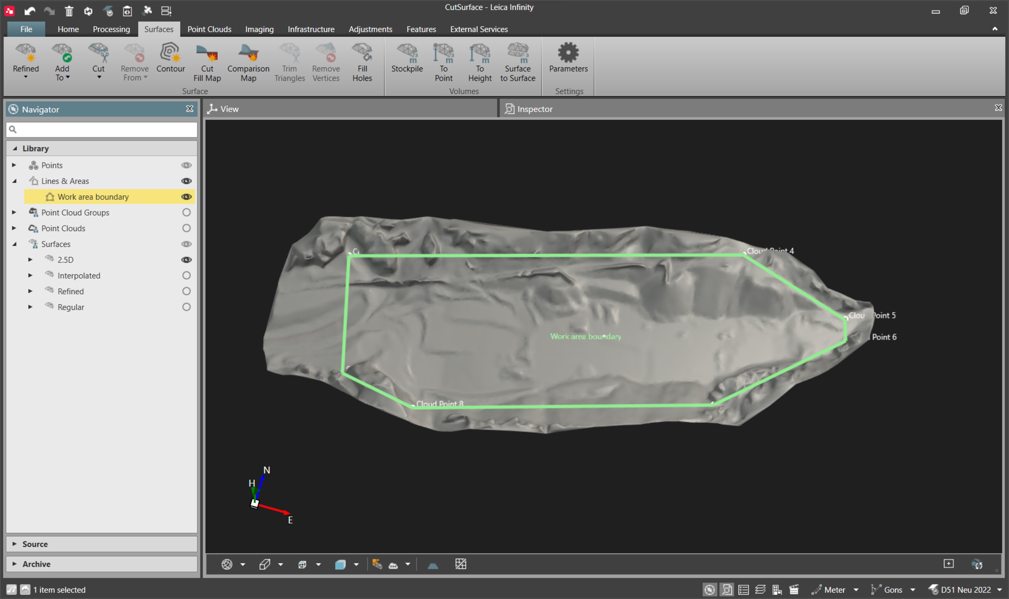The height and width of the screenshot is (599, 1009).
Task: Show the Regular surface via circle toggle
Action: pos(186,307)
